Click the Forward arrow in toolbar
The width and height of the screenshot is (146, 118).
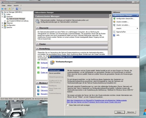pyautogui.click(x=6, y=9)
